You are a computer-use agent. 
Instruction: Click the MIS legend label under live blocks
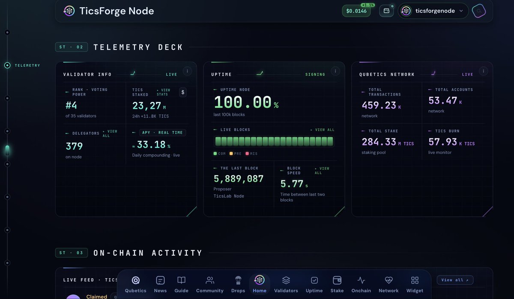click(x=252, y=154)
